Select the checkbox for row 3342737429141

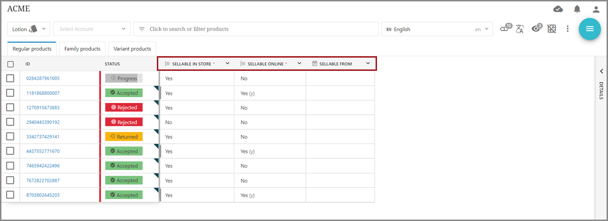coord(10,136)
